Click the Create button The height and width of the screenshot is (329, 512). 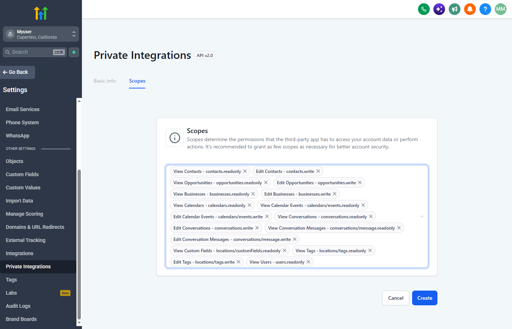pos(425,298)
